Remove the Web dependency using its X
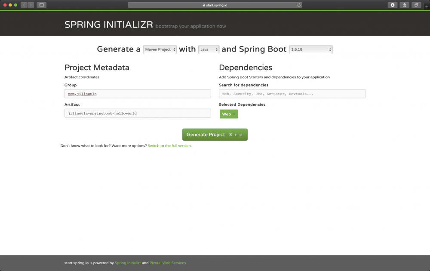The width and height of the screenshot is (430, 271). [234, 114]
